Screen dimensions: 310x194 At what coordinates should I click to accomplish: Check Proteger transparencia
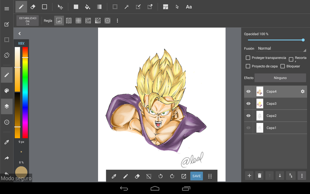click(x=248, y=58)
